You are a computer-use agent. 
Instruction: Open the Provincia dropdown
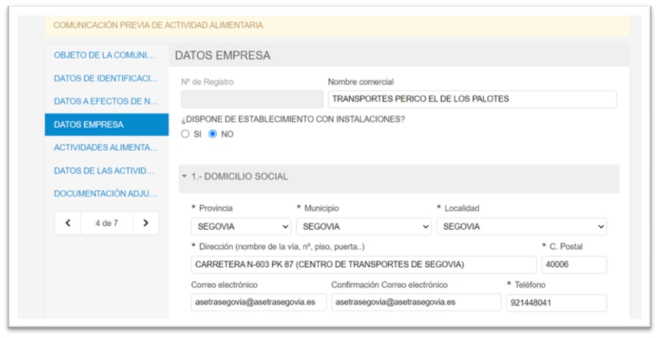[240, 227]
